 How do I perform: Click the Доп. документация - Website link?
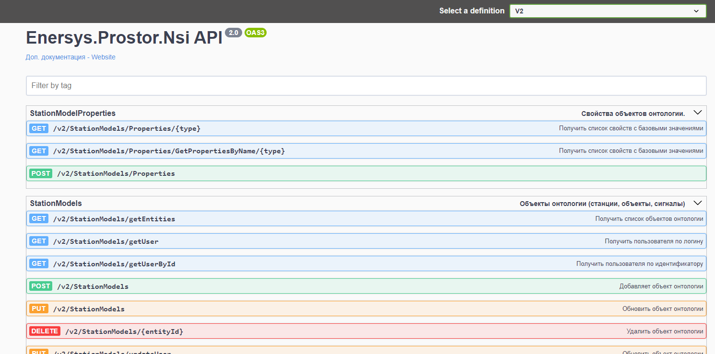70,57
